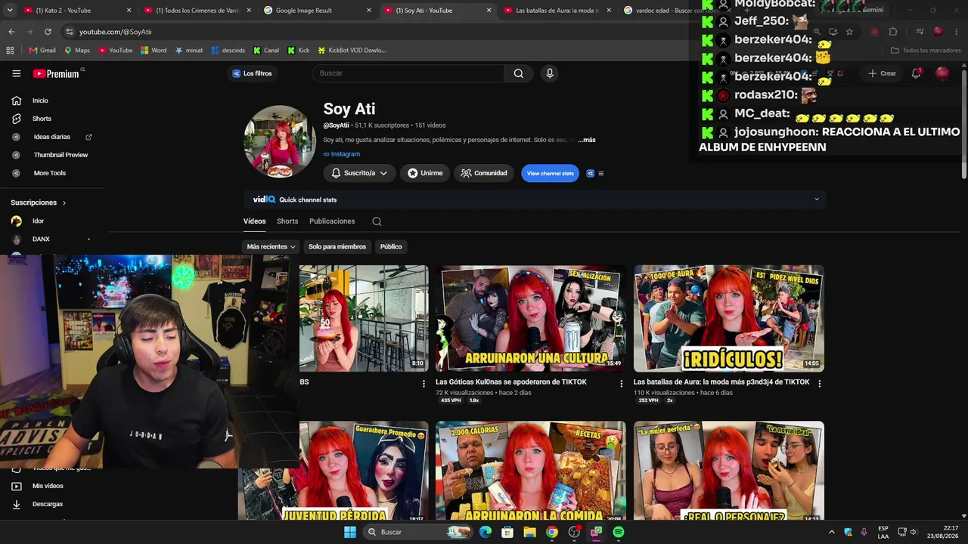The height and width of the screenshot is (544, 968).
Task: Expand the Suscripciones section
Action: (x=39, y=202)
